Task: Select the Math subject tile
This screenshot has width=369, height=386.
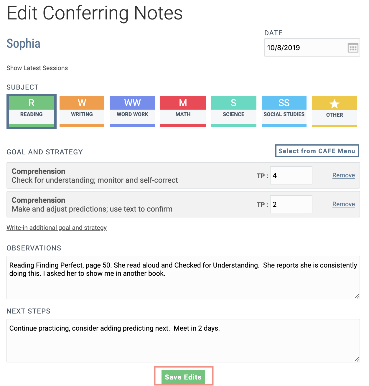Action: click(183, 111)
